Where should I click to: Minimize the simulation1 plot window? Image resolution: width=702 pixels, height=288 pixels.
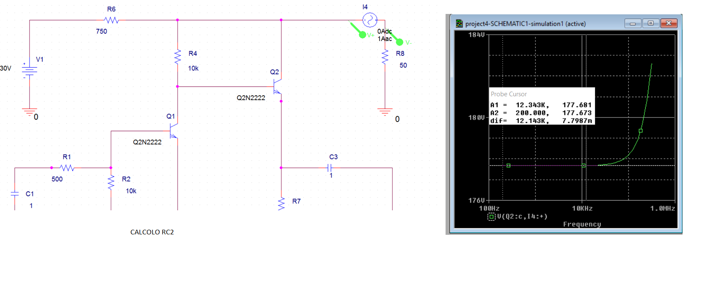point(633,23)
